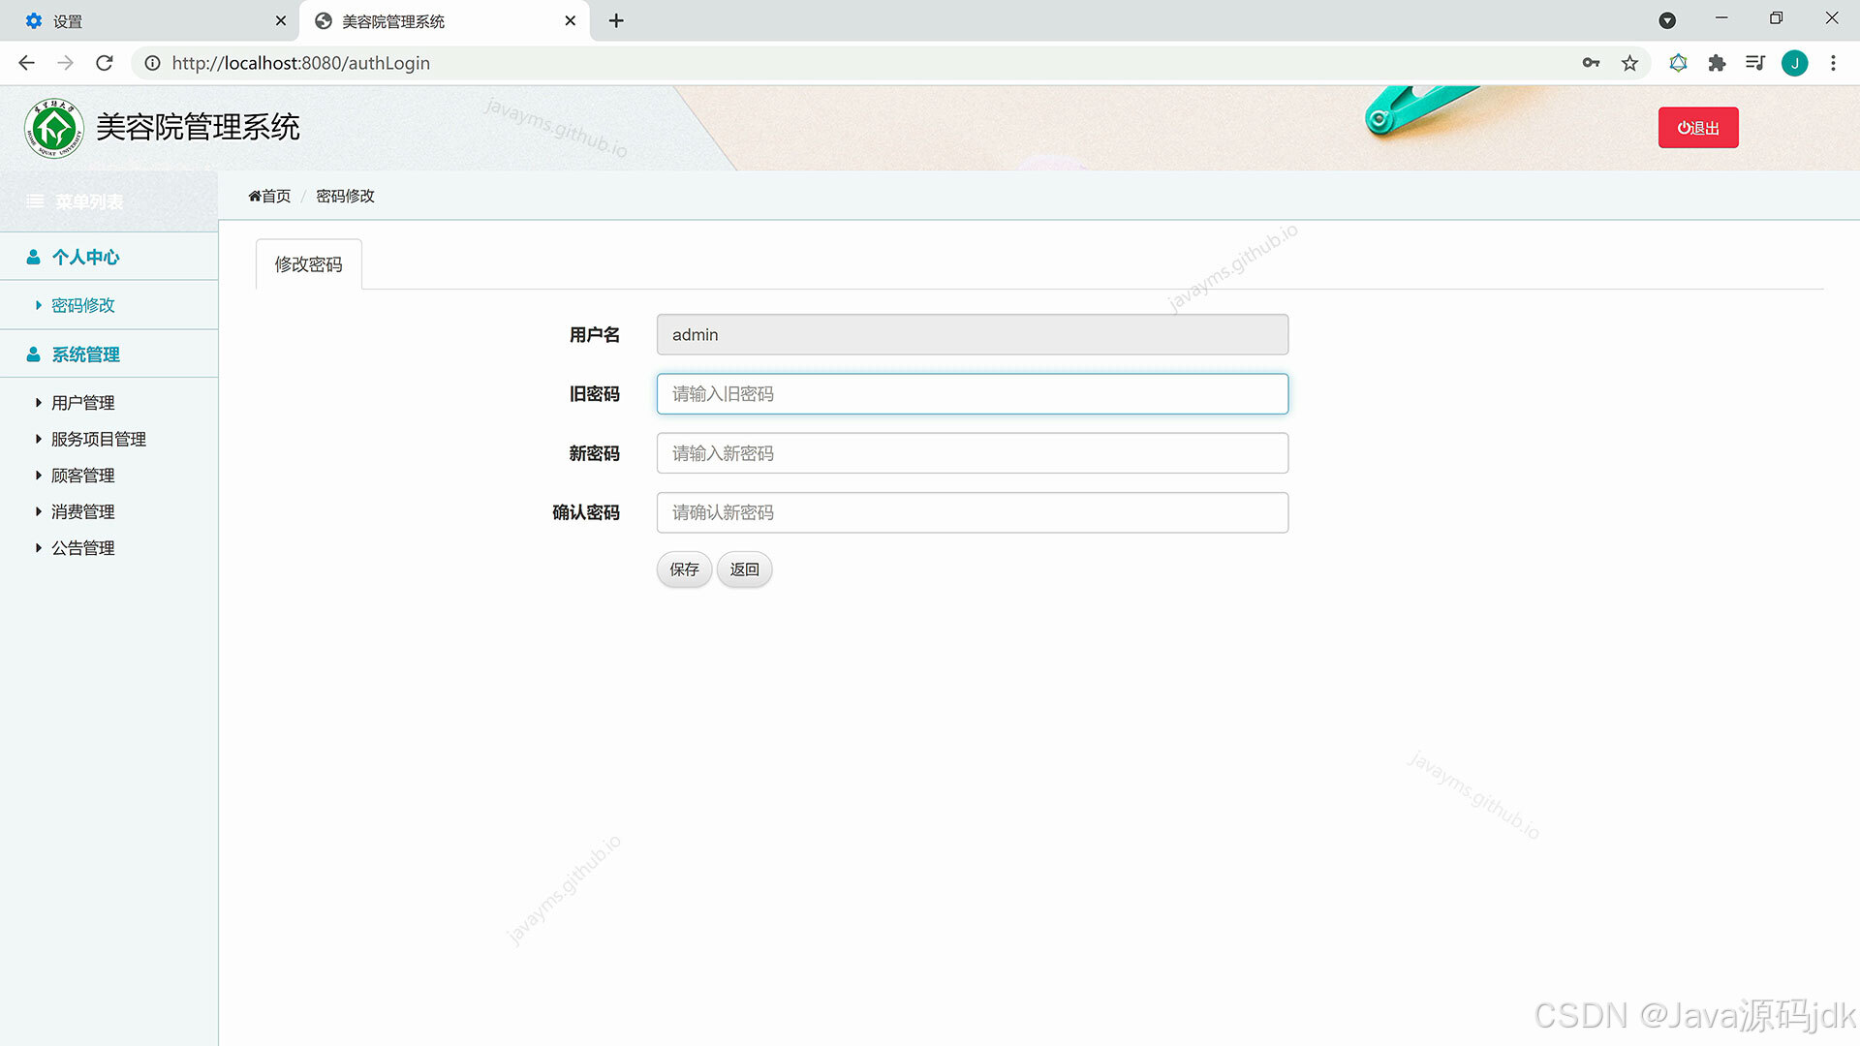Click the browser back arrow
This screenshot has height=1046, width=1860.
(26, 63)
